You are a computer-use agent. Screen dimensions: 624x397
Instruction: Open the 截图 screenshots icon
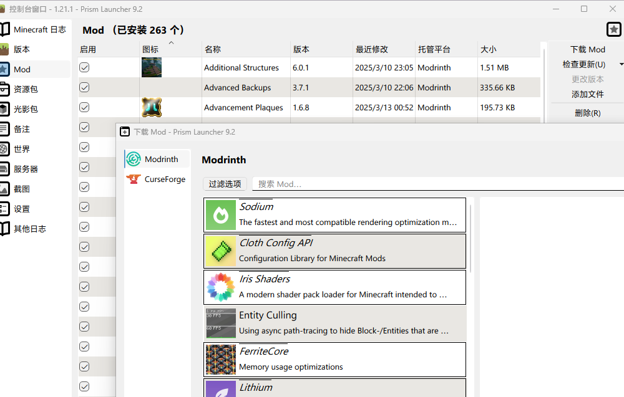[x=4, y=189]
